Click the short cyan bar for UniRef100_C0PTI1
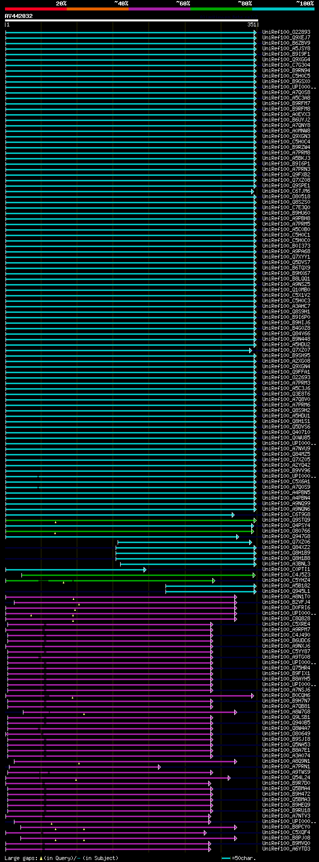 [x=76, y=570]
